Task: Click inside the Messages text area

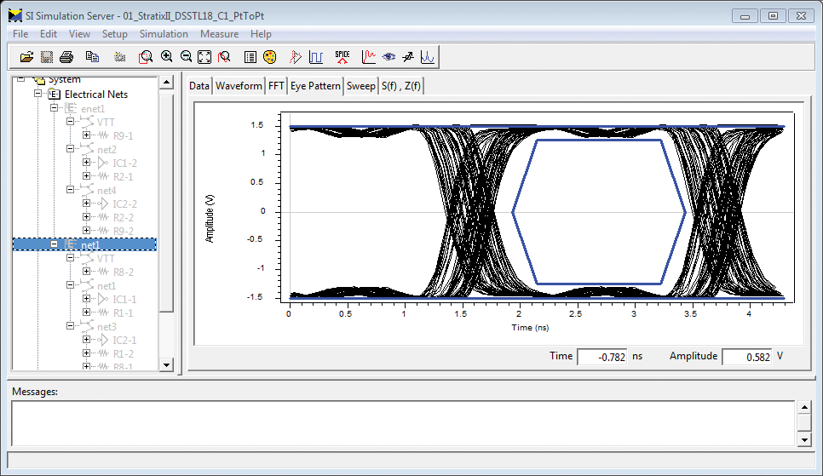Action: [x=403, y=423]
